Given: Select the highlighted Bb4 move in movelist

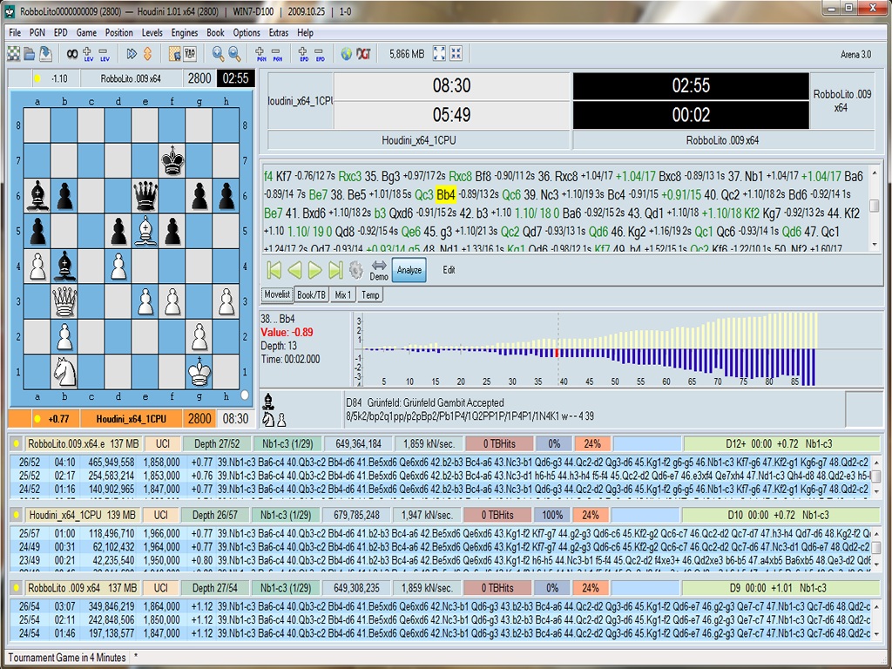Looking at the screenshot, I should coord(445,194).
